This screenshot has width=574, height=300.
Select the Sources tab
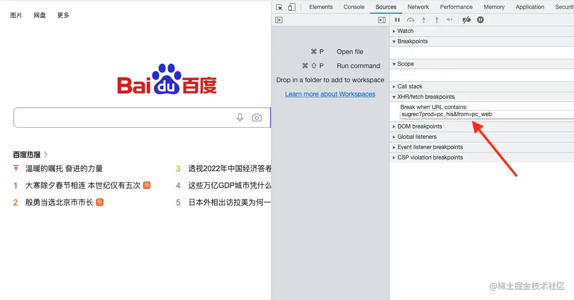point(386,7)
